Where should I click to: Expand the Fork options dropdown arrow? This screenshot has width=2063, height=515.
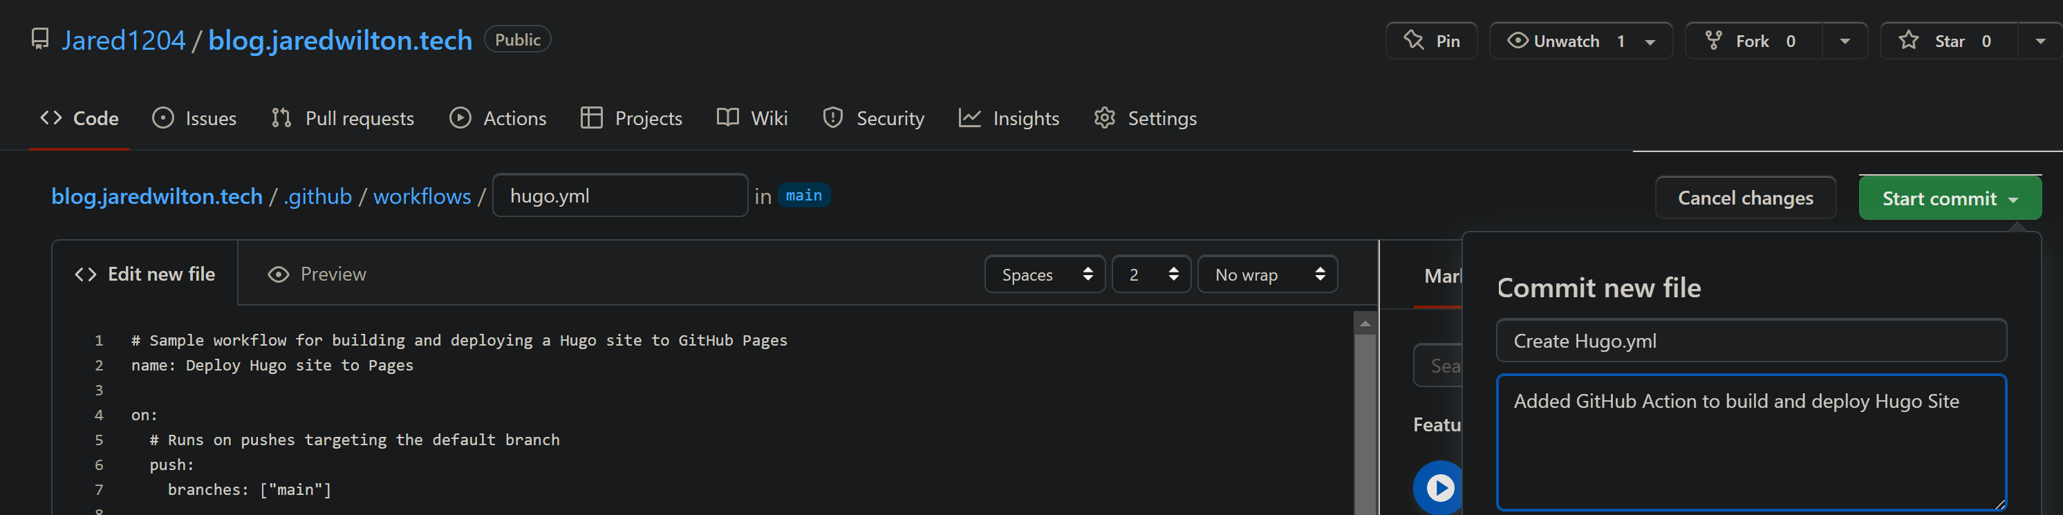[x=1845, y=41]
